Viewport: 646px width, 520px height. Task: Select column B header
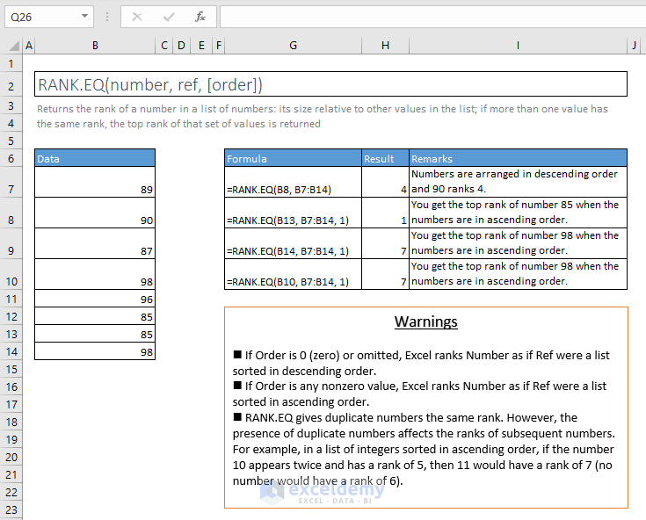(x=95, y=46)
